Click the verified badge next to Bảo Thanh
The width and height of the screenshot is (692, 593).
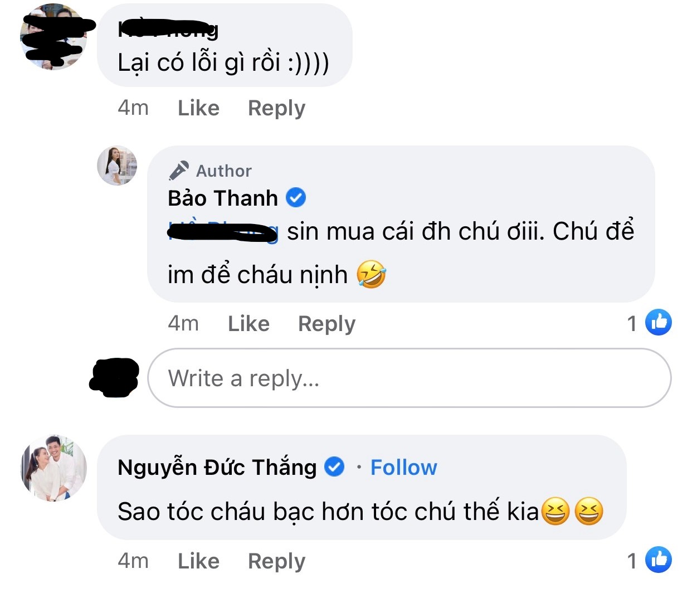296,197
